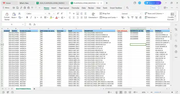The height and width of the screenshot is (94, 180).
Task: Click the decrease decimal places icon
Action: point(140,17)
